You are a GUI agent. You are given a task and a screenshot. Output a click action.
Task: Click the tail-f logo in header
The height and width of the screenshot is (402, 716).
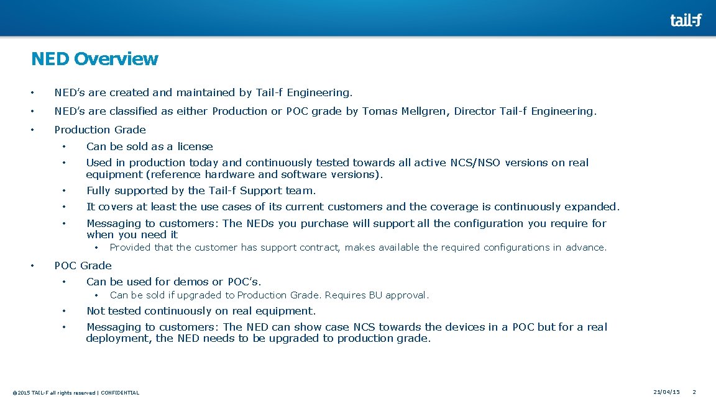[x=686, y=20]
